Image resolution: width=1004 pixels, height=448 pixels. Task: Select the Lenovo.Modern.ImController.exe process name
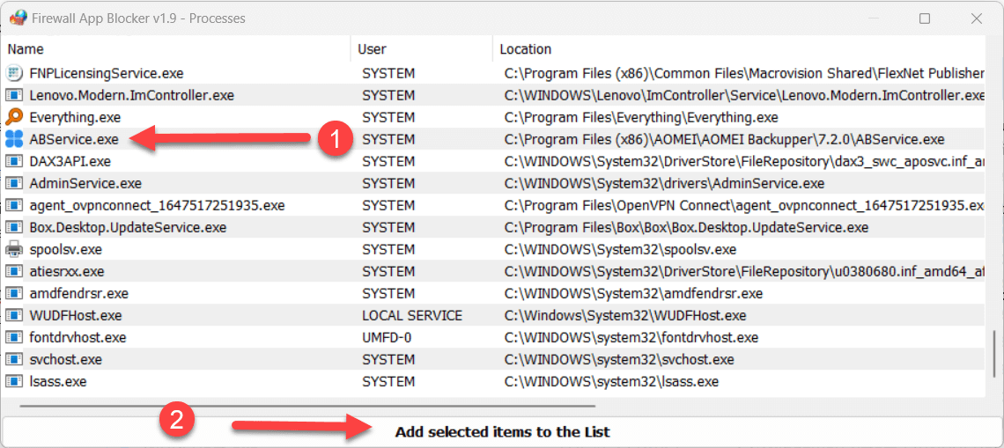tap(132, 95)
